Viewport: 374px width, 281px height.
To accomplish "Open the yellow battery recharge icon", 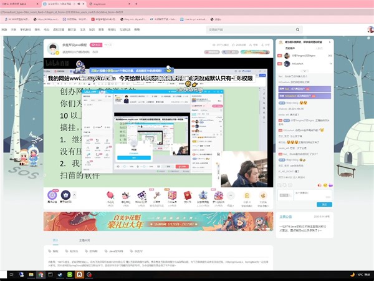I will coord(247,195).
